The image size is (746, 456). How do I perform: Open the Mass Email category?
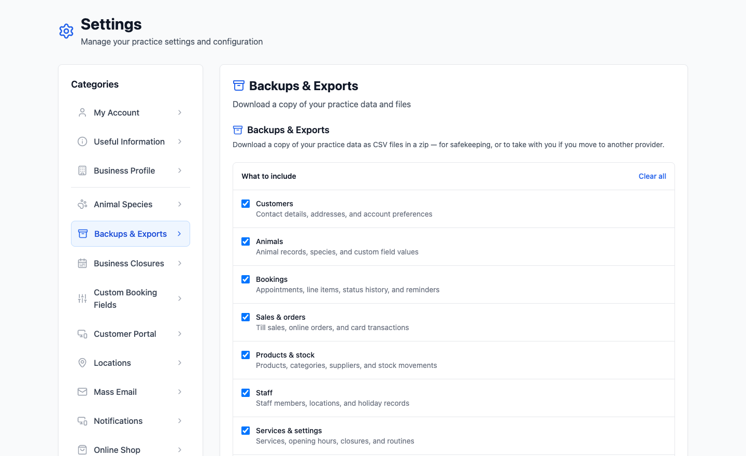point(131,392)
